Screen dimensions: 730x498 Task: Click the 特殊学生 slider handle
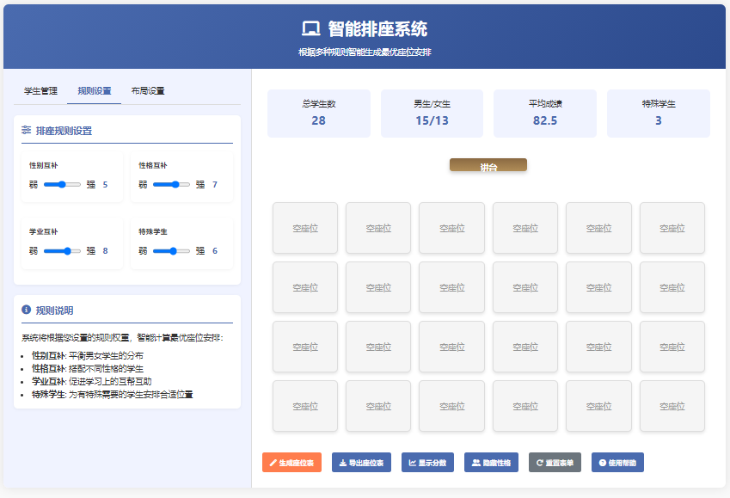[x=174, y=251]
